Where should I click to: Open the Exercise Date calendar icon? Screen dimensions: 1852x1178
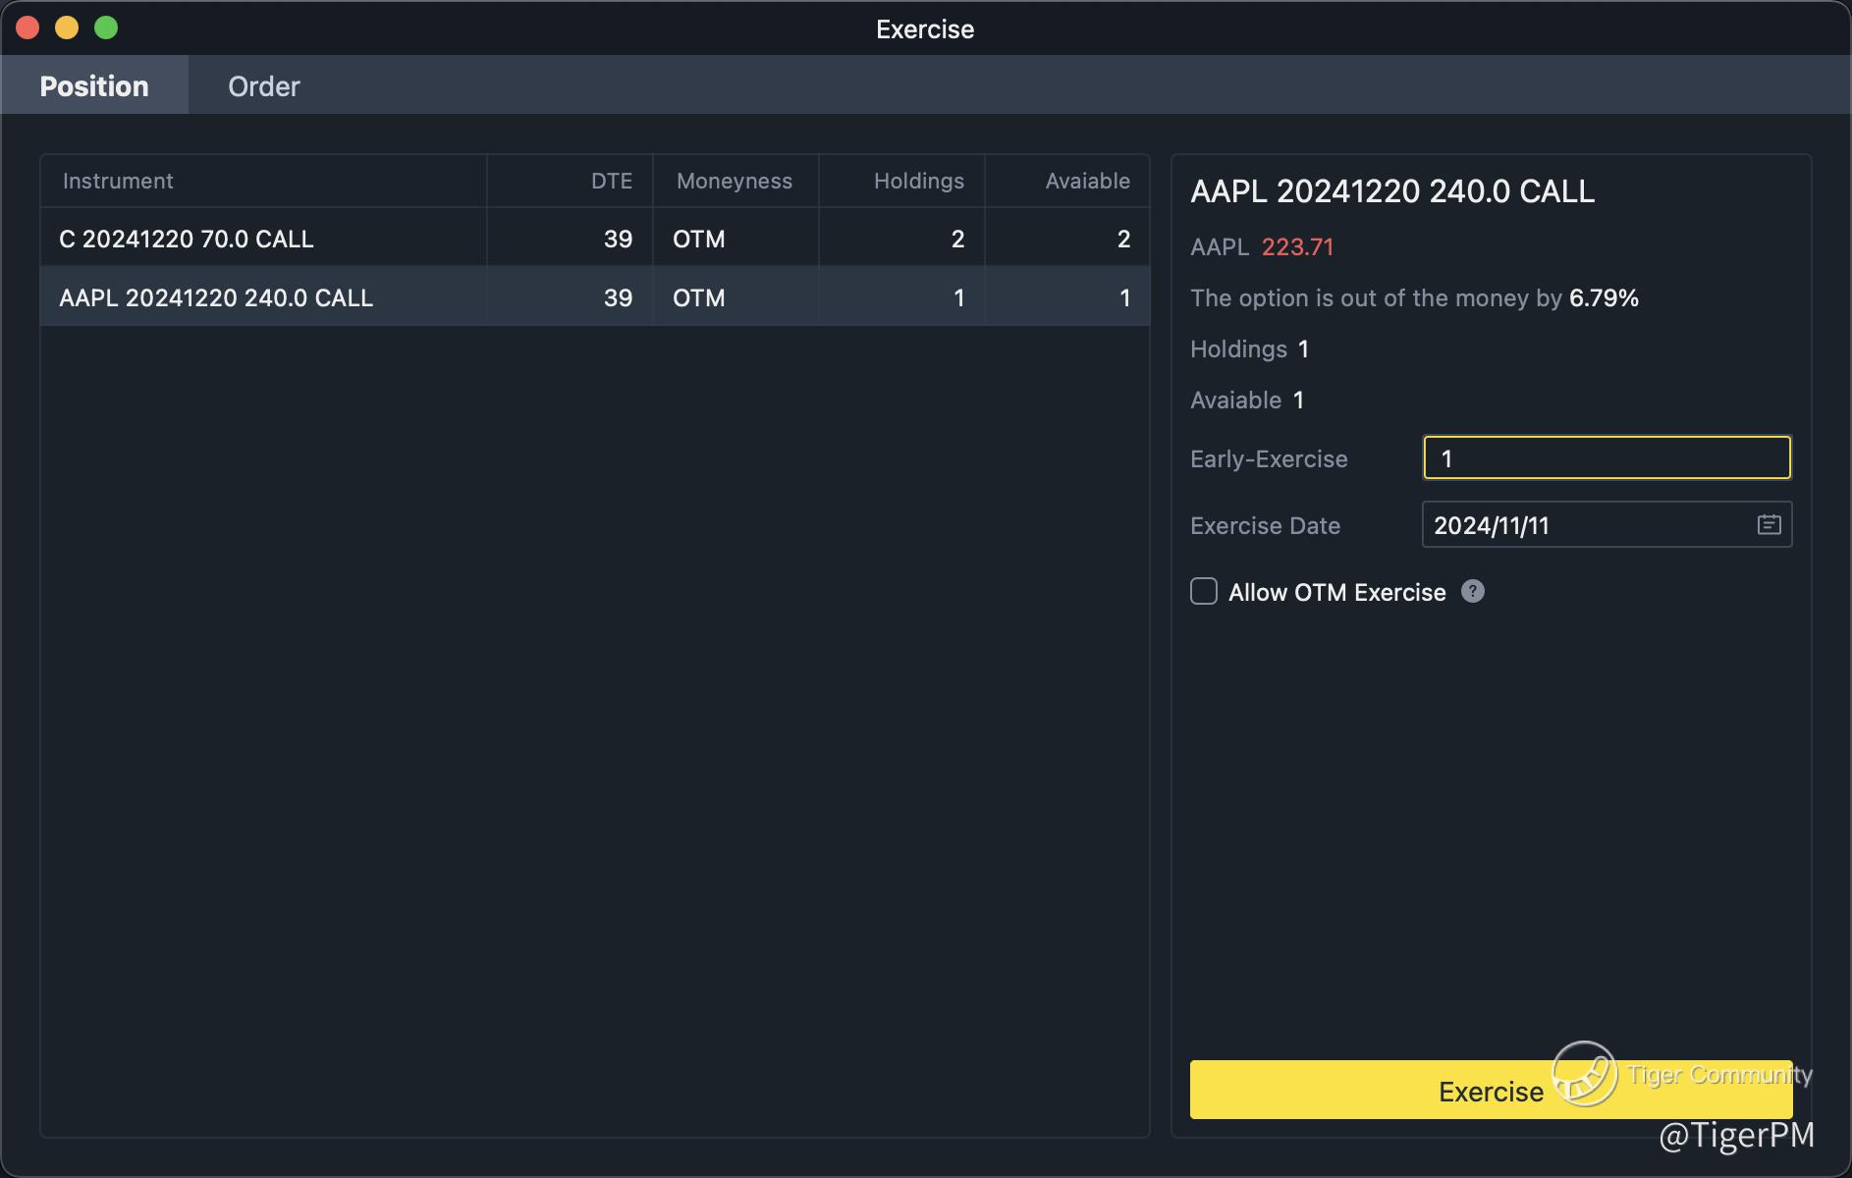coord(1769,525)
